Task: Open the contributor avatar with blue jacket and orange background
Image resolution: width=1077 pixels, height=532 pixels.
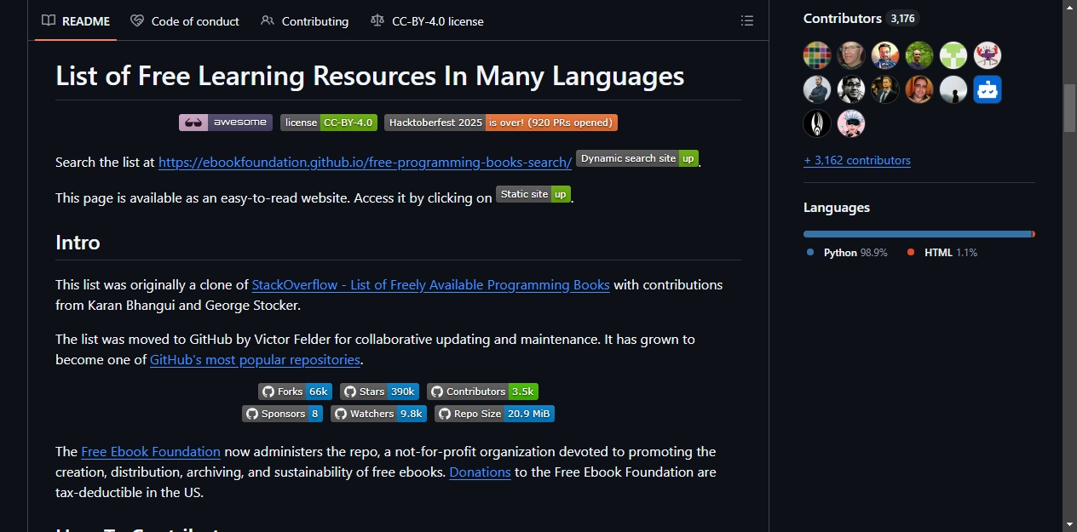Action: pos(885,55)
